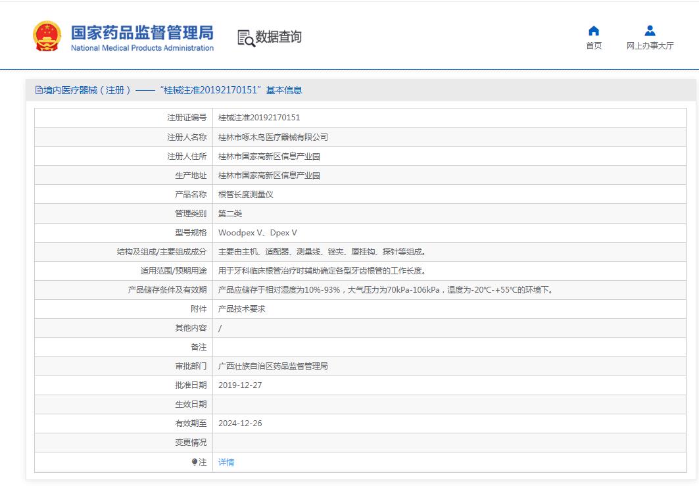Click the 管理类别 row label
Screen dimensions: 699x486
[191, 214]
